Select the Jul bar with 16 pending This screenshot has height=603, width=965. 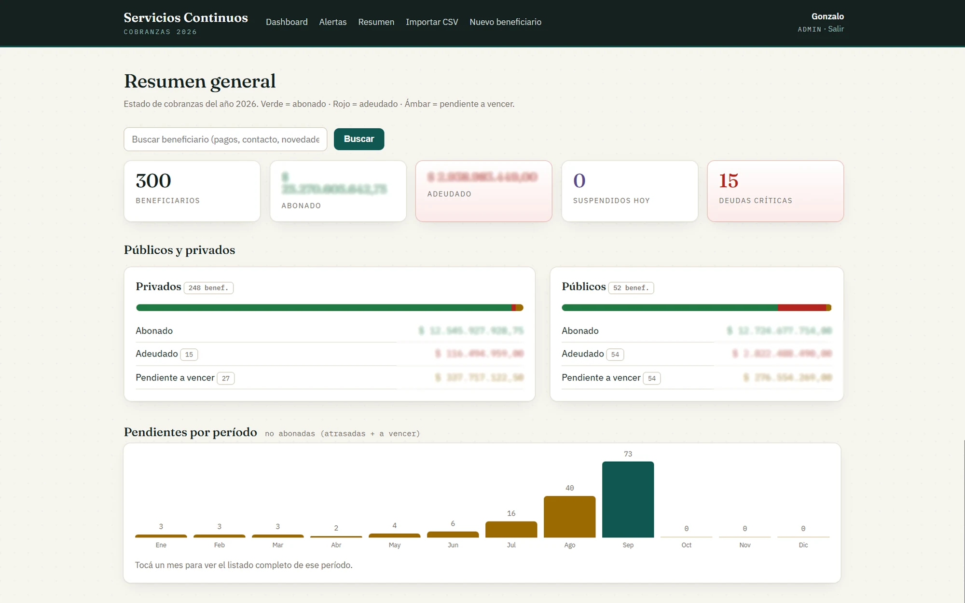coord(511,529)
